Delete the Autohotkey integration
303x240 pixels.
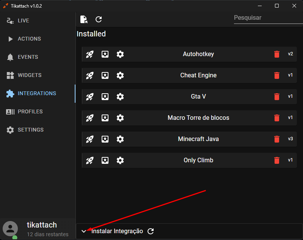[277, 54]
